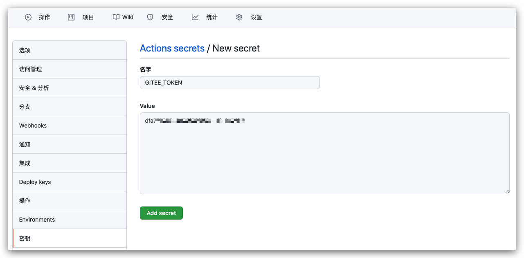524x258 pixels.
Task: Click the graph icon beside 统计
Action: click(x=195, y=17)
